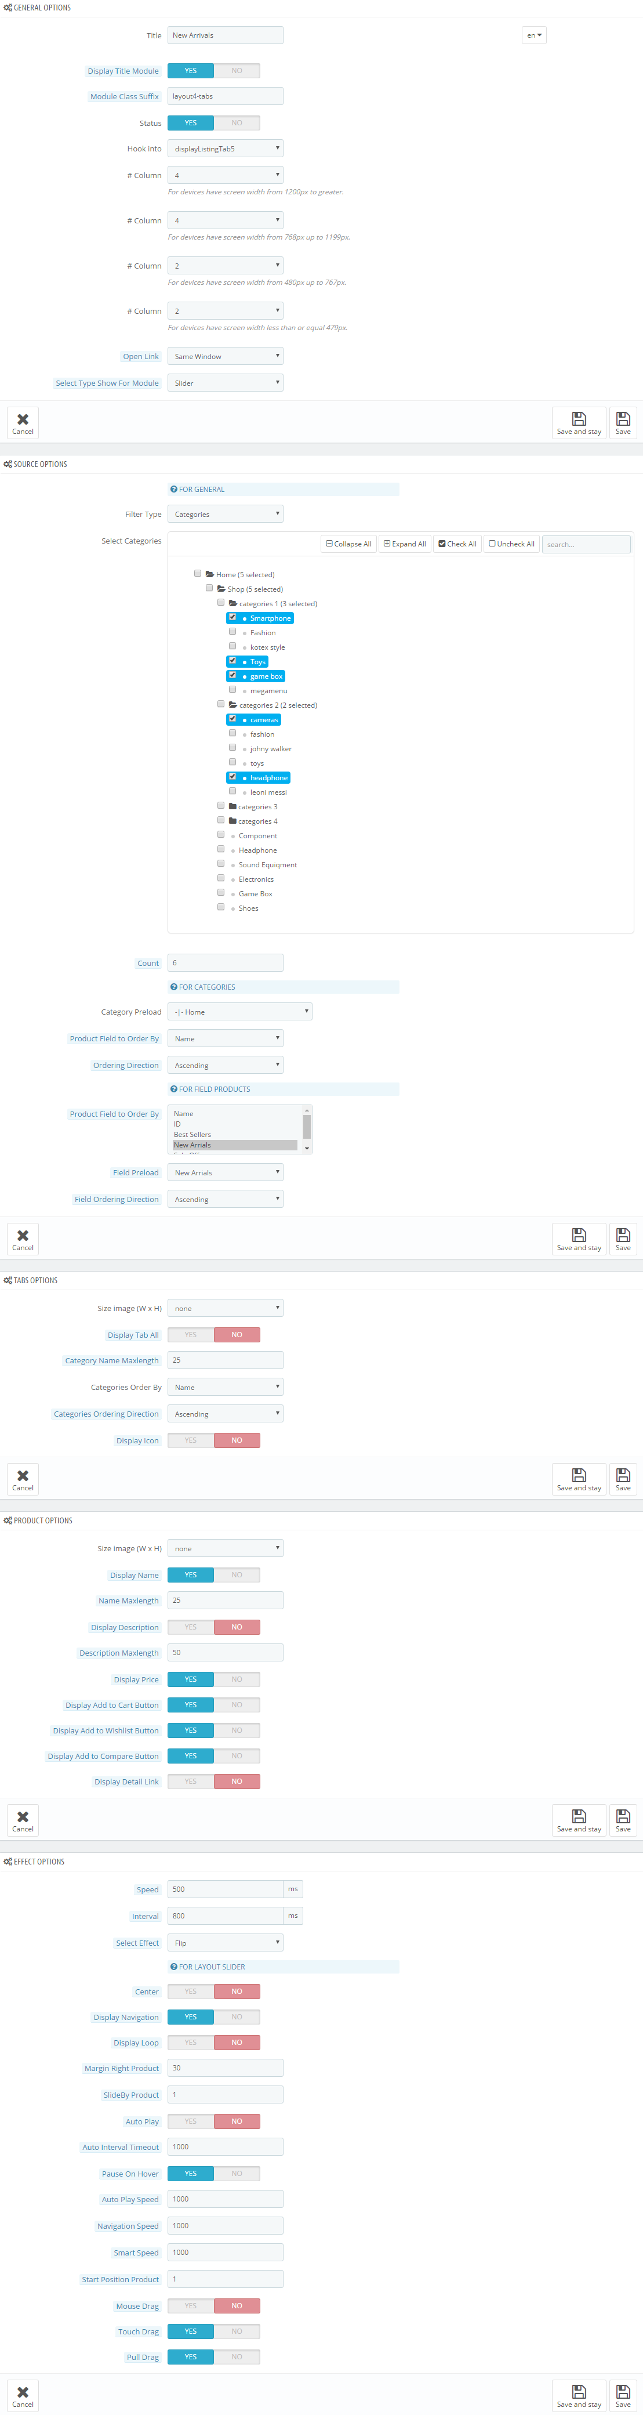The width and height of the screenshot is (643, 2415).
Task: Click the FOR LAYOUT SLIDER help icon
Action: 173,1967
